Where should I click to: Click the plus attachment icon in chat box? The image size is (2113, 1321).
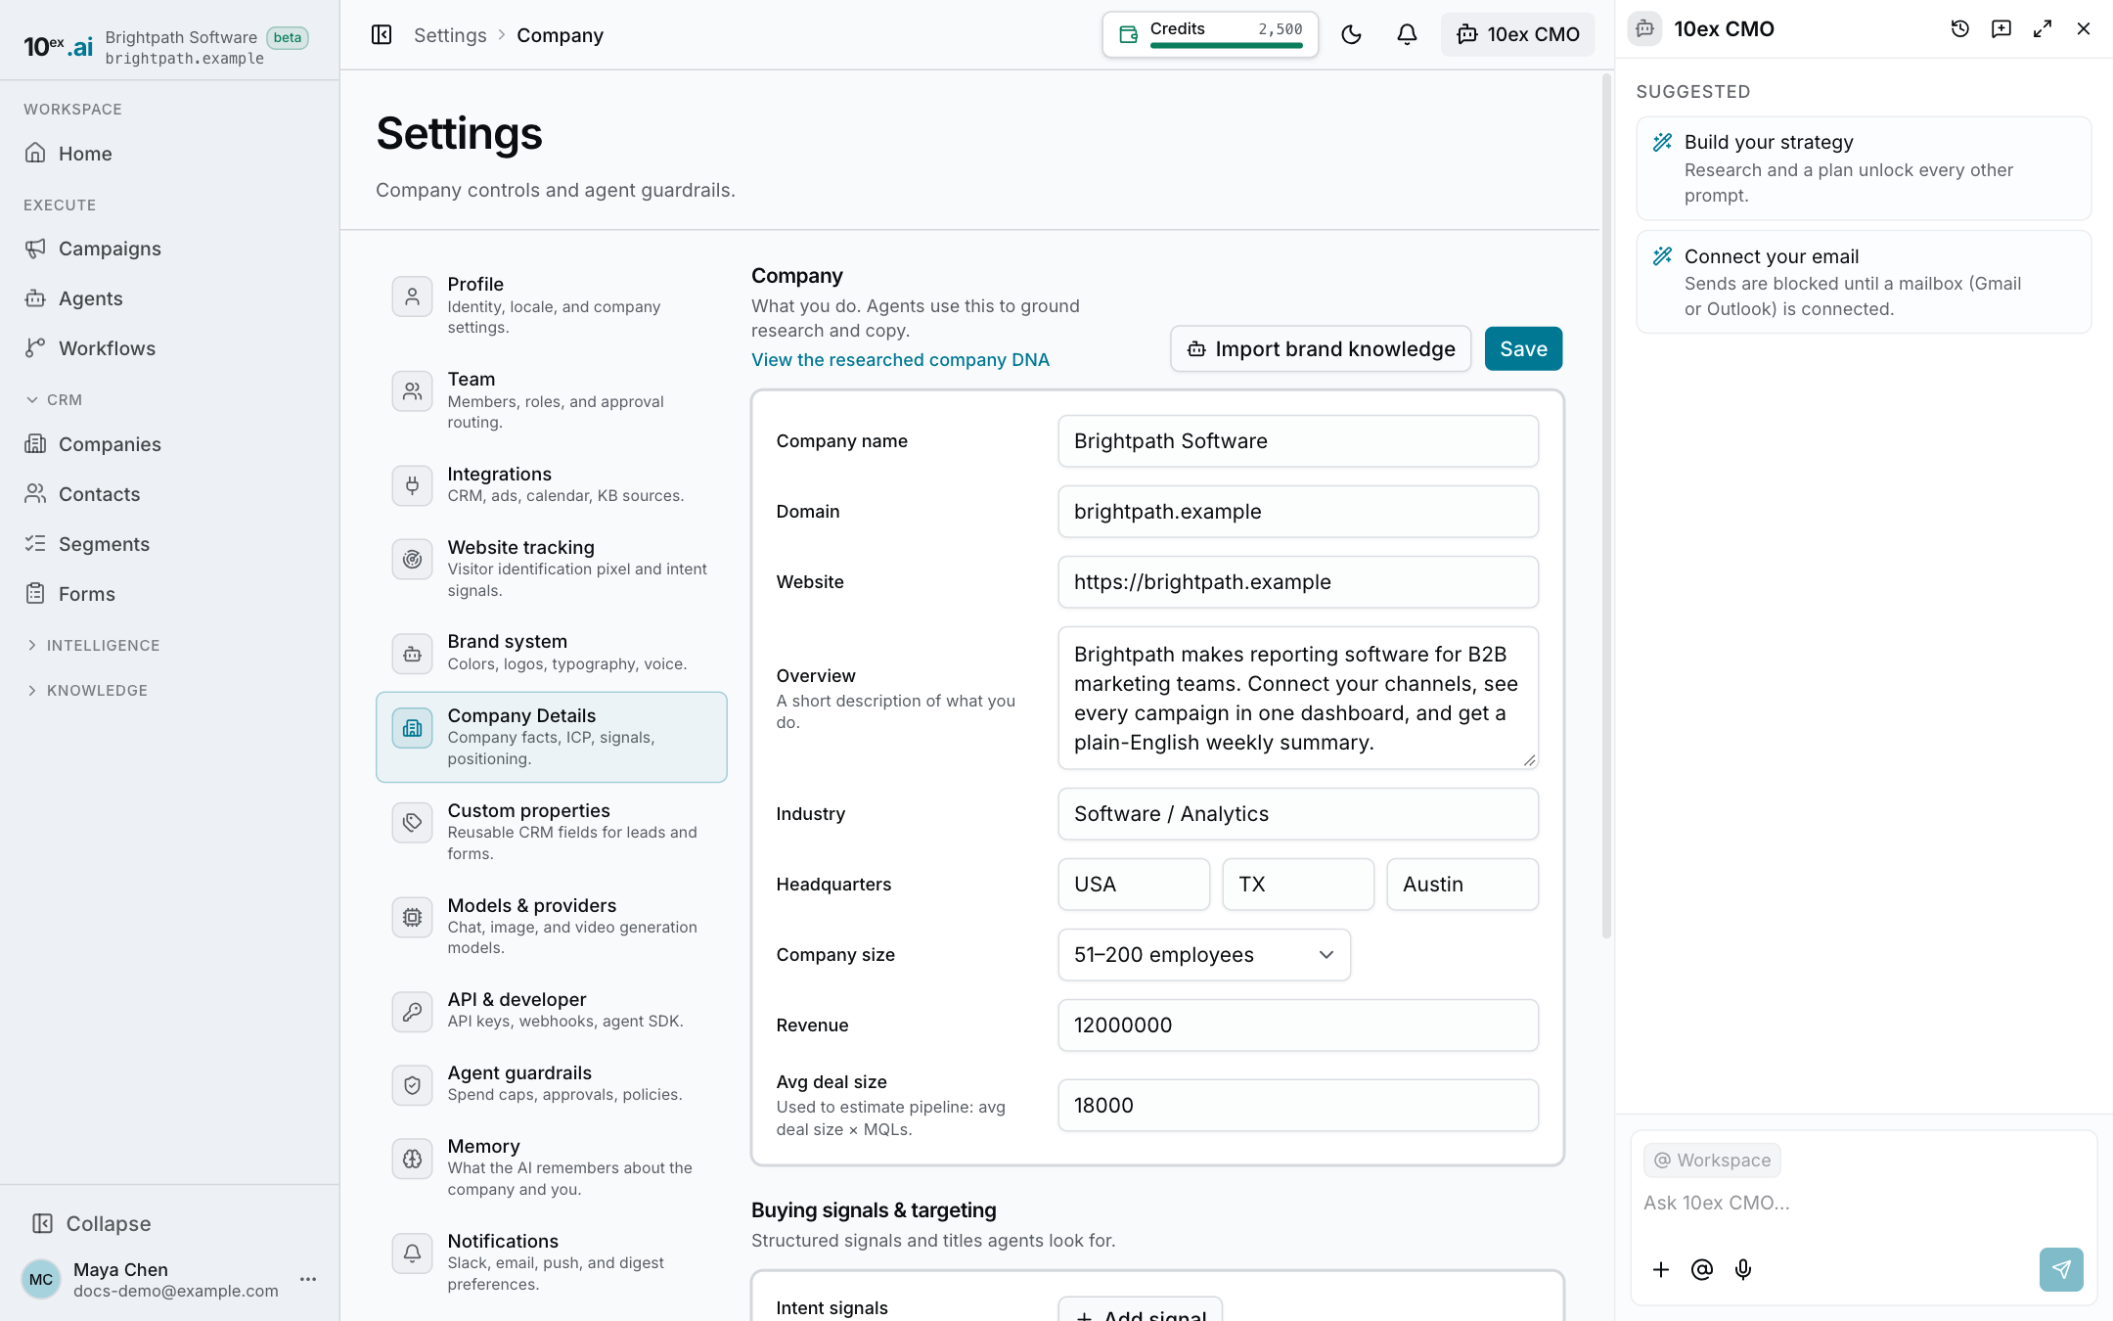click(1660, 1269)
